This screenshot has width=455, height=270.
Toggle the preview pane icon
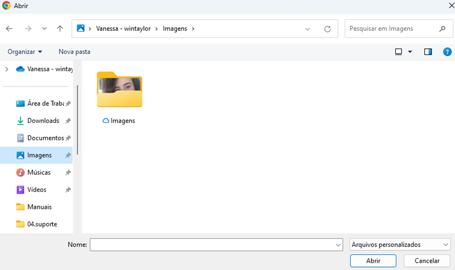(428, 52)
